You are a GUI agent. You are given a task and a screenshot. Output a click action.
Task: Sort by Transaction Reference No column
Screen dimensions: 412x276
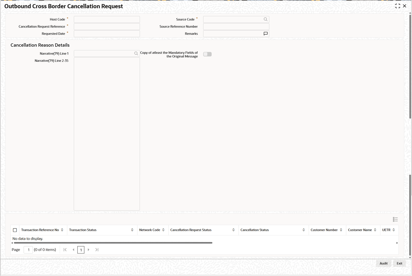tap(62, 230)
